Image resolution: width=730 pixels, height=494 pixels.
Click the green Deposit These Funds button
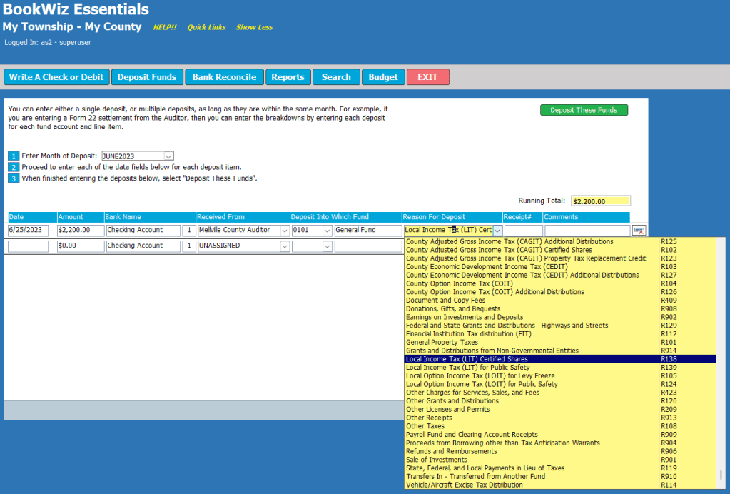pyautogui.click(x=584, y=110)
